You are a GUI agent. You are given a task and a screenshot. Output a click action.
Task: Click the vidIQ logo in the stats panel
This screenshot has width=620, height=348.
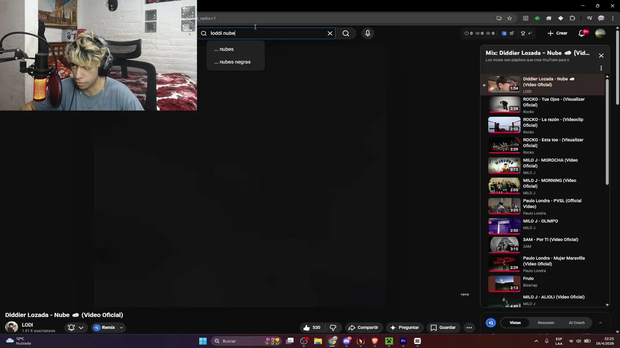(x=491, y=323)
